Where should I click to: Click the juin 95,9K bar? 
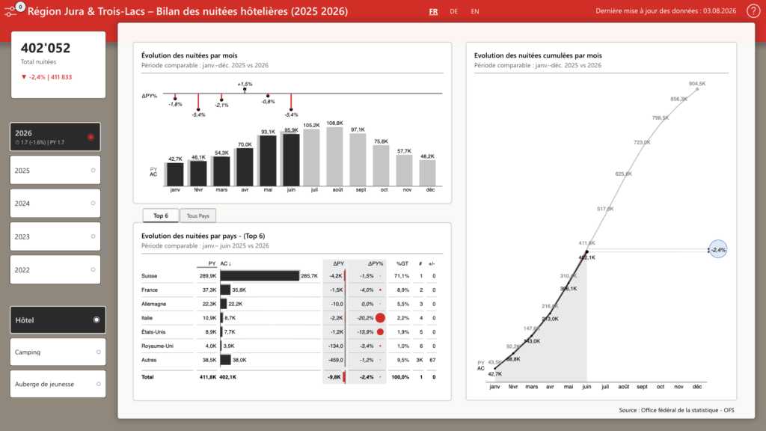(x=291, y=160)
